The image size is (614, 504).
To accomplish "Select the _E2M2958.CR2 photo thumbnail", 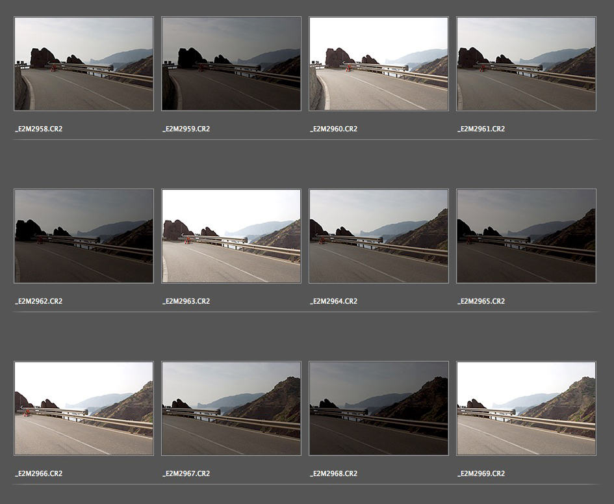I will tap(84, 64).
